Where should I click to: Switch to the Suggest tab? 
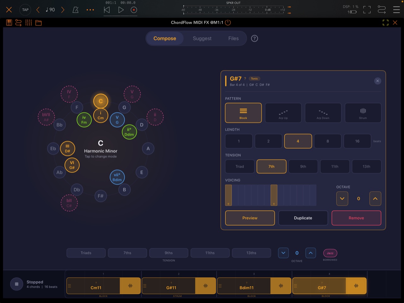202,38
